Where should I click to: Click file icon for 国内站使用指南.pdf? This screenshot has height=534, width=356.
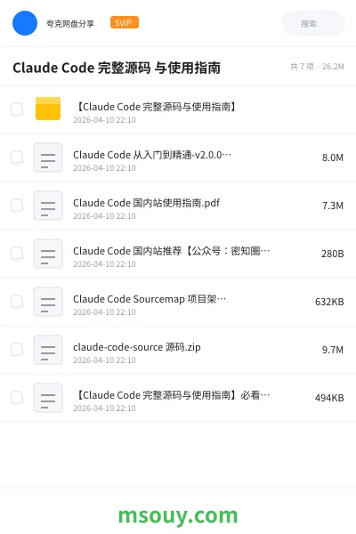tap(48, 206)
